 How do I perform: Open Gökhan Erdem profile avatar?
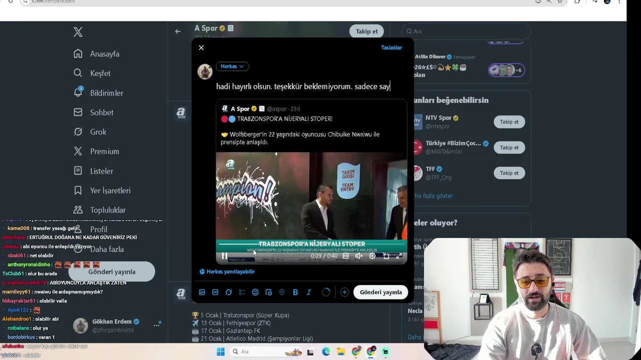[81, 325]
